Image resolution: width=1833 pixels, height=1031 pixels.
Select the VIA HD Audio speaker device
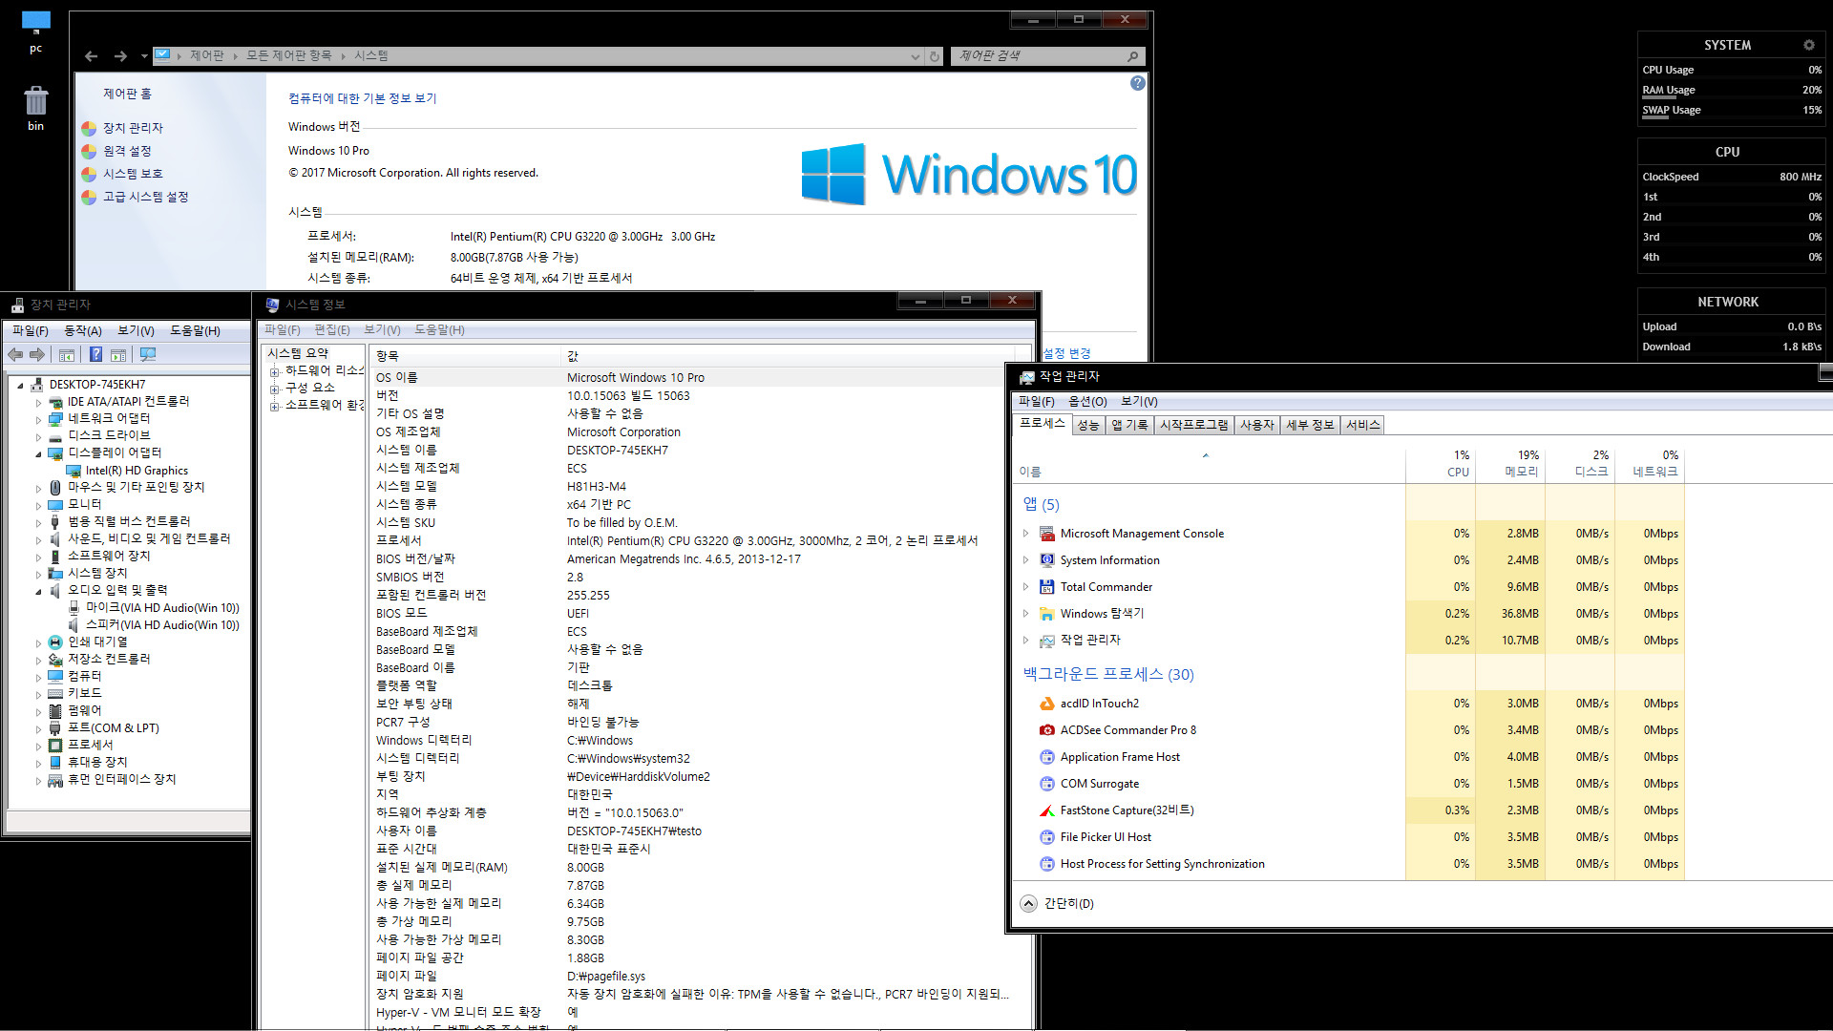[x=162, y=625]
